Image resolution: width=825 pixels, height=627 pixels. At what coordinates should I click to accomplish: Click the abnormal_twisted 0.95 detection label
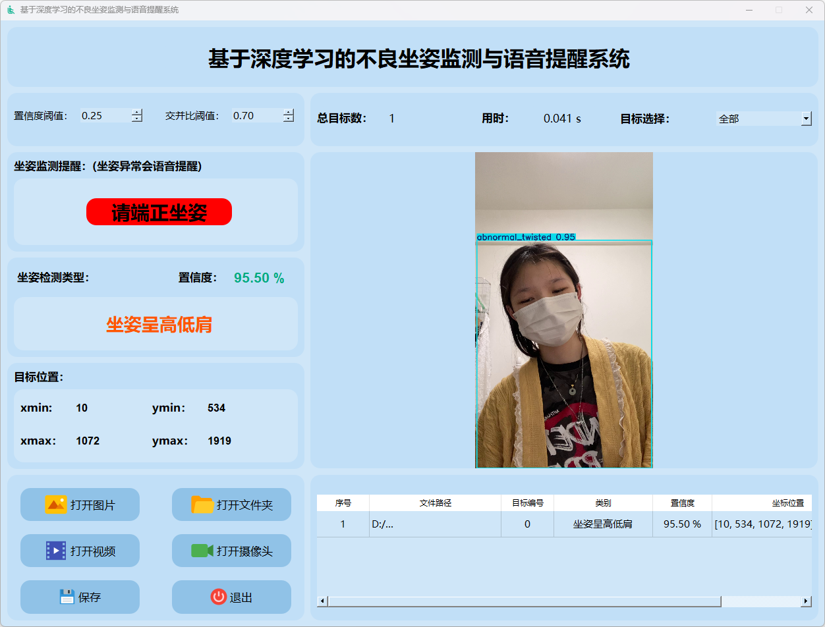click(x=526, y=236)
